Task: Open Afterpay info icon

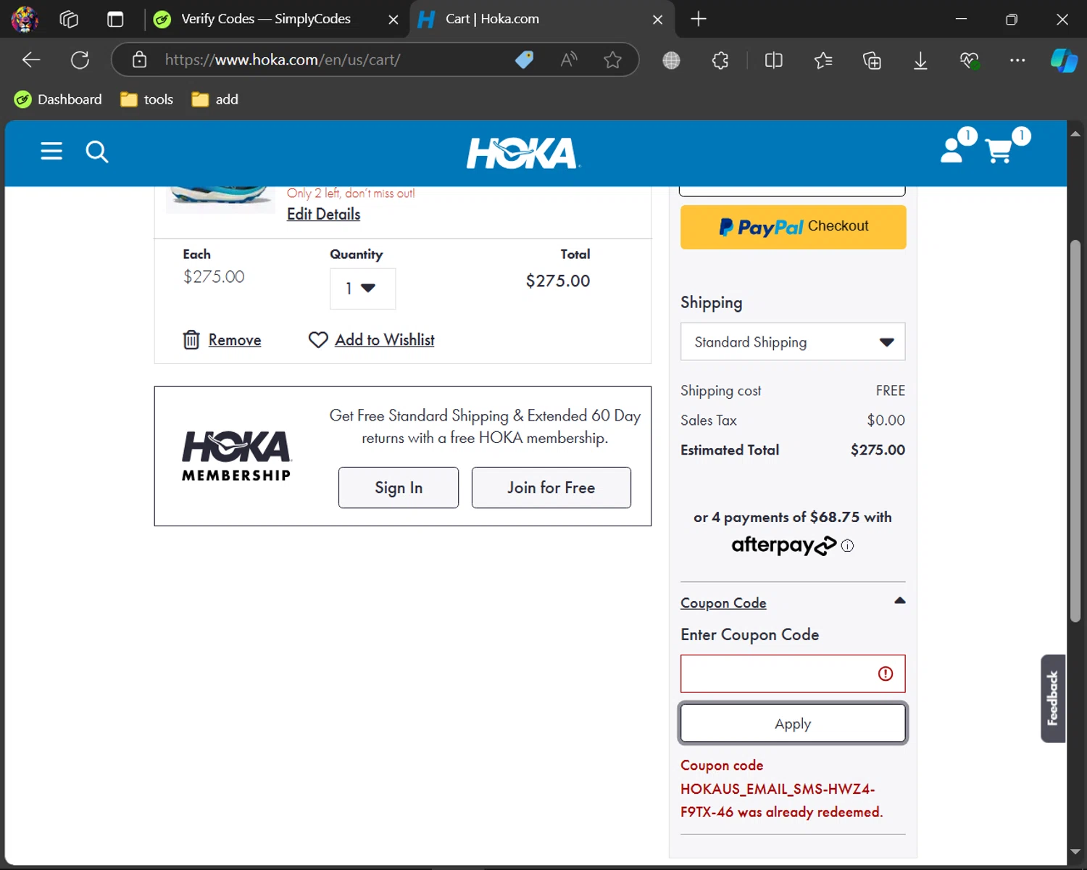Action: pos(847,546)
